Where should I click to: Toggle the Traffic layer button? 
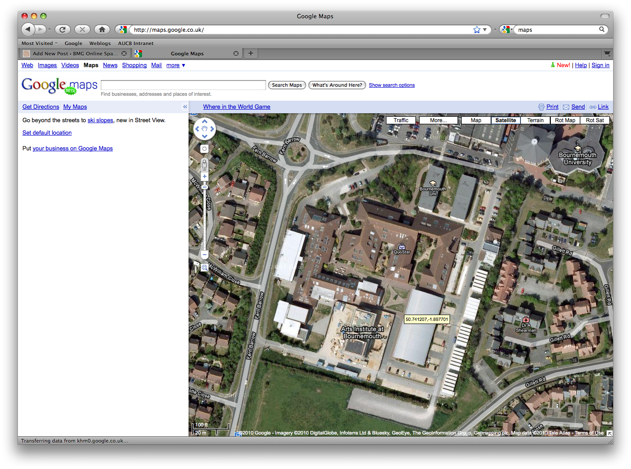[401, 120]
